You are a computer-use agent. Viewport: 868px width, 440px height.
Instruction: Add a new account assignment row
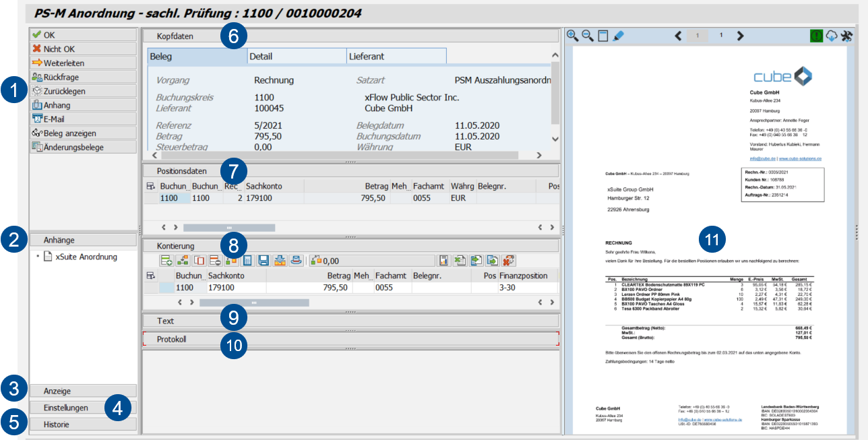point(166,260)
